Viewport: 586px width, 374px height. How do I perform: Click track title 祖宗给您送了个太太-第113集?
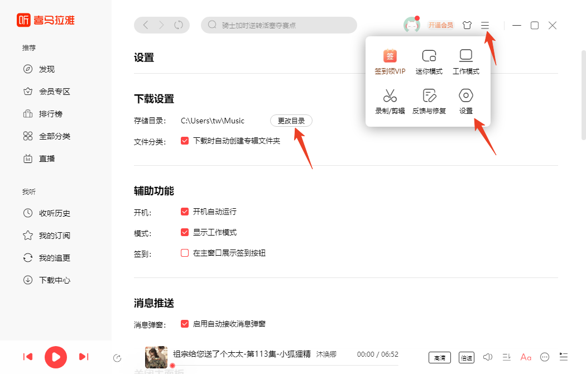[242, 354]
